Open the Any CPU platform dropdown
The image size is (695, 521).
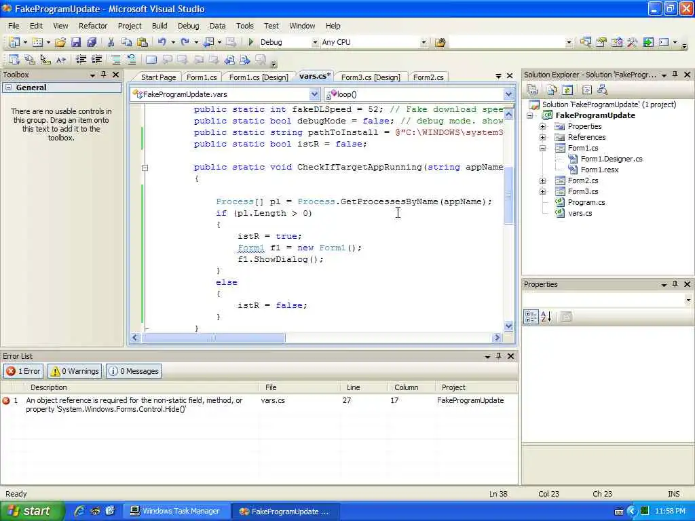[x=424, y=42]
